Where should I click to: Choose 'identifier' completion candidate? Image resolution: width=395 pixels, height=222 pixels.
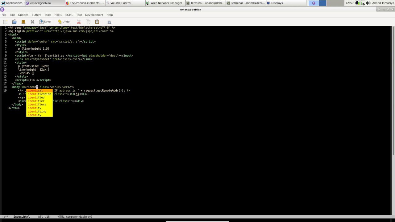pyautogui.click(x=39, y=101)
